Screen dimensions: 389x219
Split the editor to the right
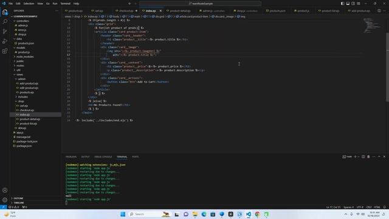[379, 11]
